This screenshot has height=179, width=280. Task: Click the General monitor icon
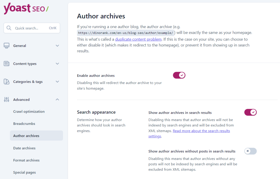(7, 46)
